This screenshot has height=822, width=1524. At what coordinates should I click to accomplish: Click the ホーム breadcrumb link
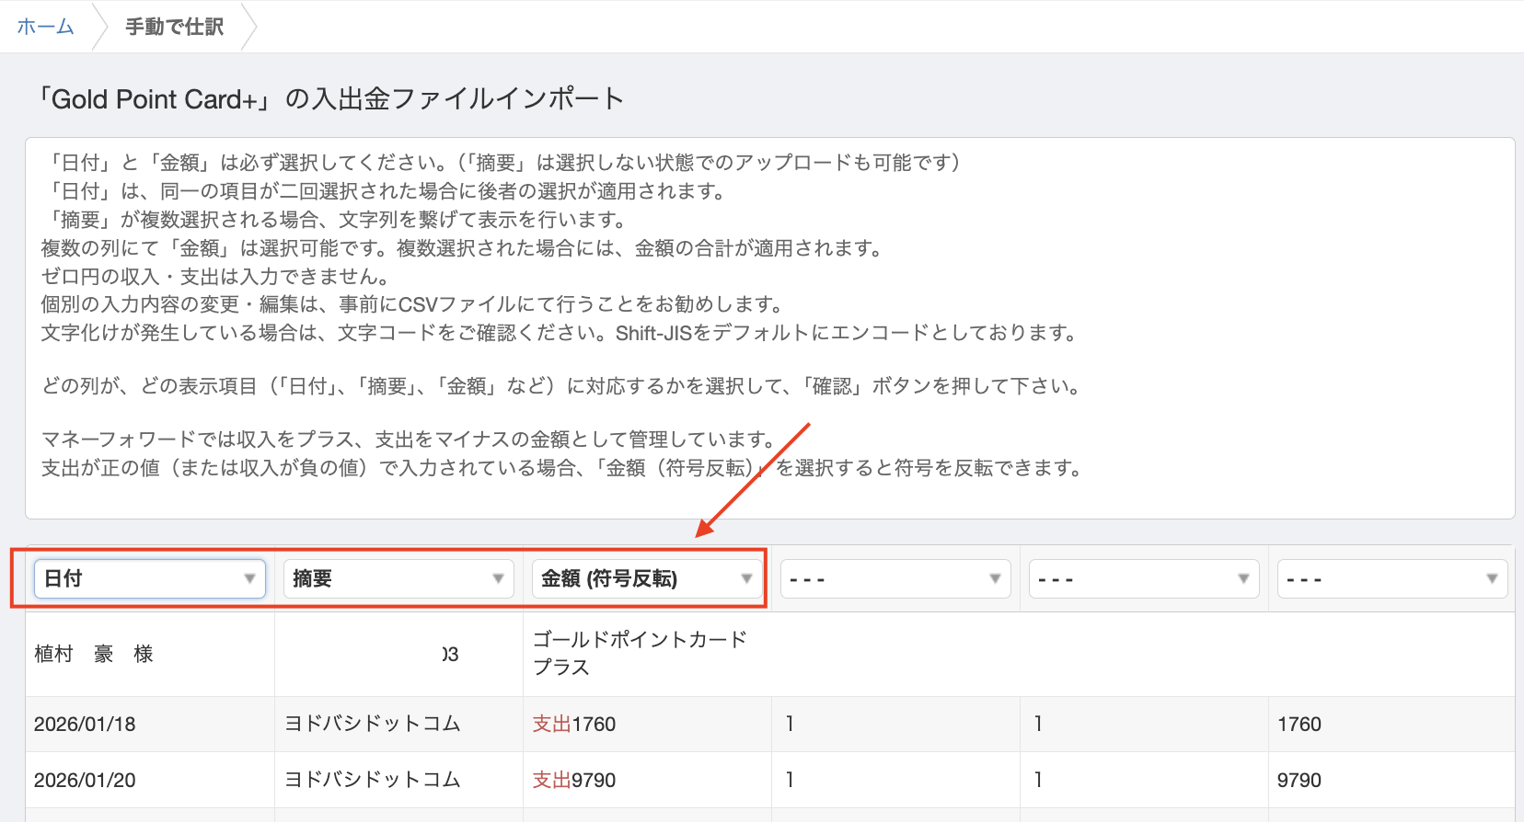click(x=45, y=27)
